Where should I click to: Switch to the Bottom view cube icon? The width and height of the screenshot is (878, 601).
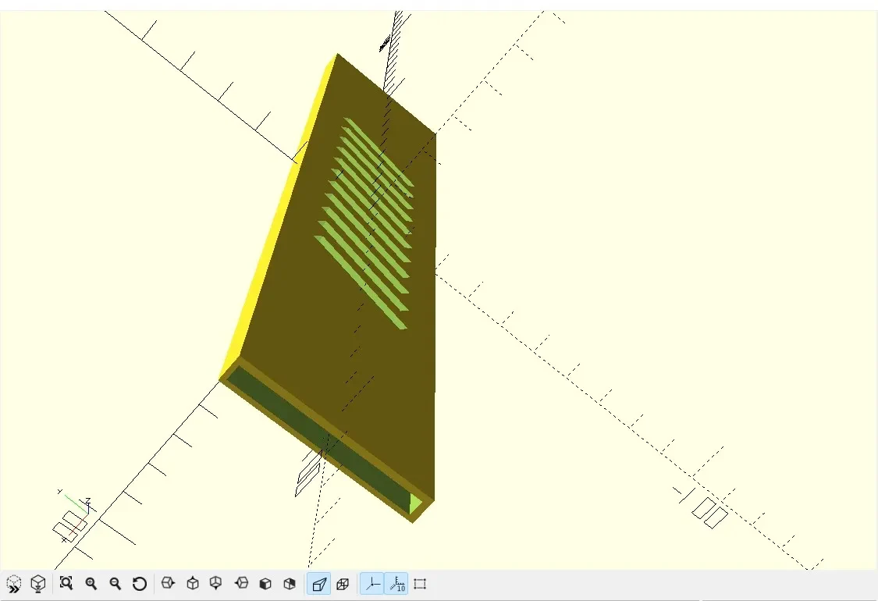216,584
